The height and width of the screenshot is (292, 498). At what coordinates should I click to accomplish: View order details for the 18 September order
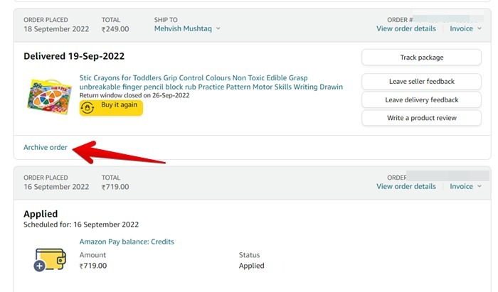[406, 28]
